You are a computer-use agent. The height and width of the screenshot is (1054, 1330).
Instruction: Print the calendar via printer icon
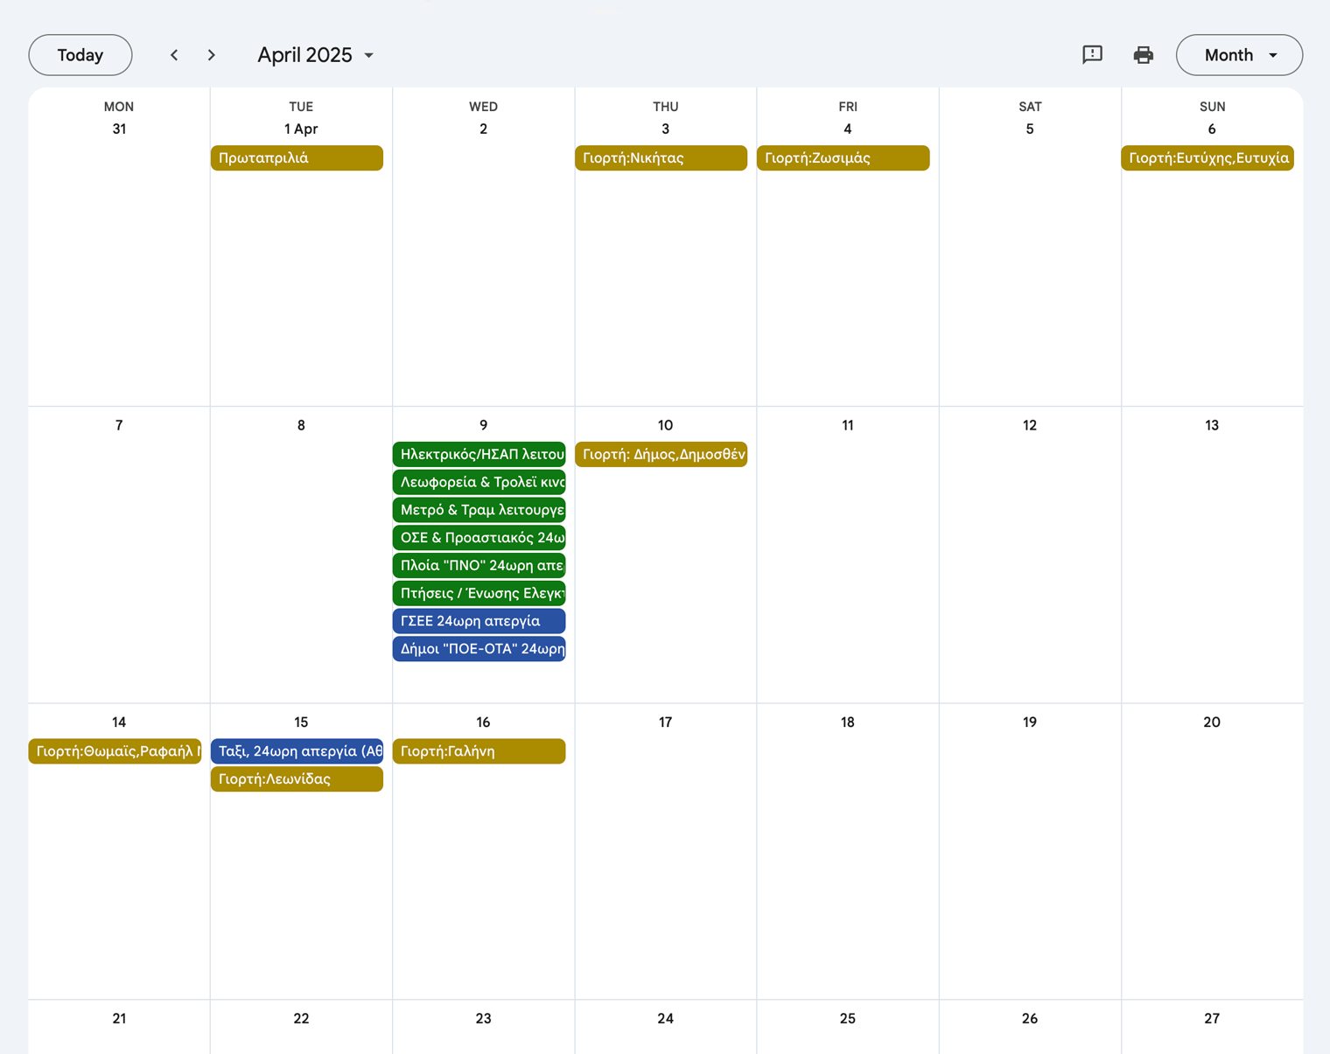coord(1143,55)
